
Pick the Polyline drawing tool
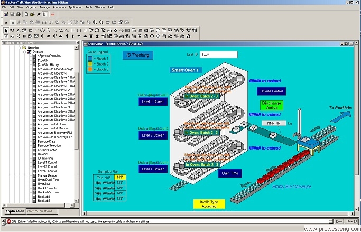[67, 30]
